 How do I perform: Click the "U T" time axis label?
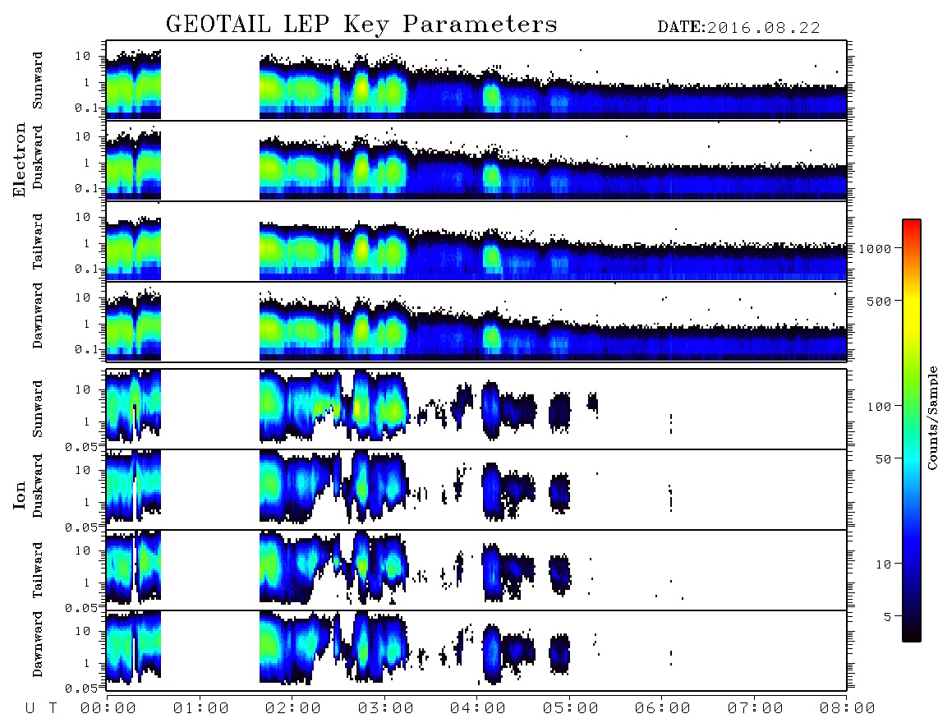[41, 708]
